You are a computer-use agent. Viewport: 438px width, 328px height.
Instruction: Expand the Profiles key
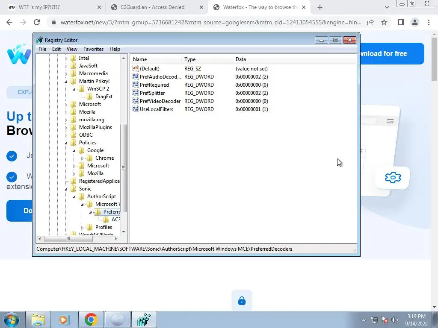[x=82, y=228]
